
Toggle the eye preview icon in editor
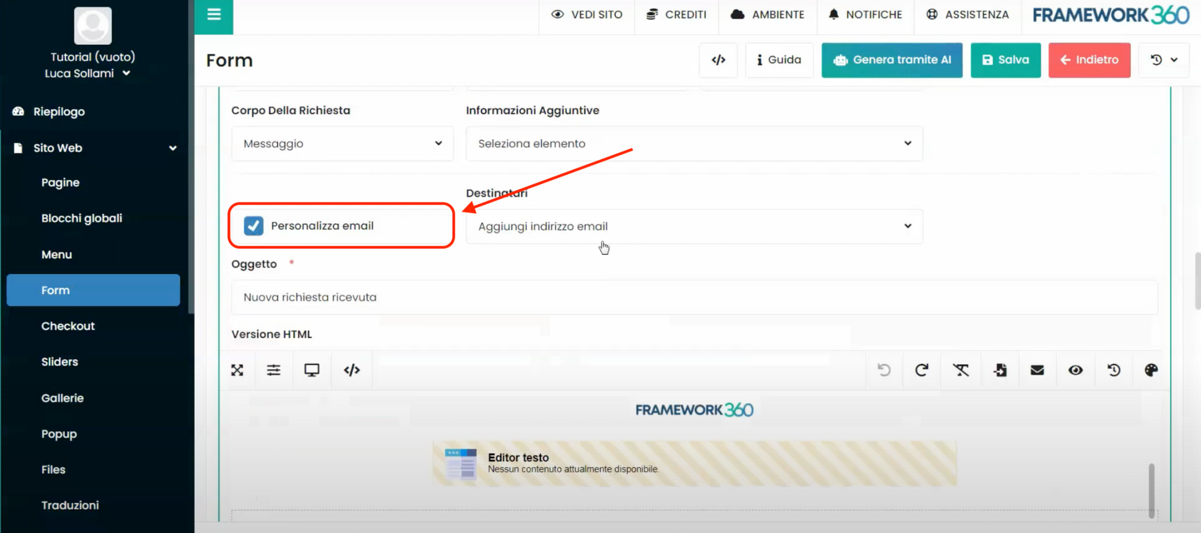pyautogui.click(x=1075, y=370)
